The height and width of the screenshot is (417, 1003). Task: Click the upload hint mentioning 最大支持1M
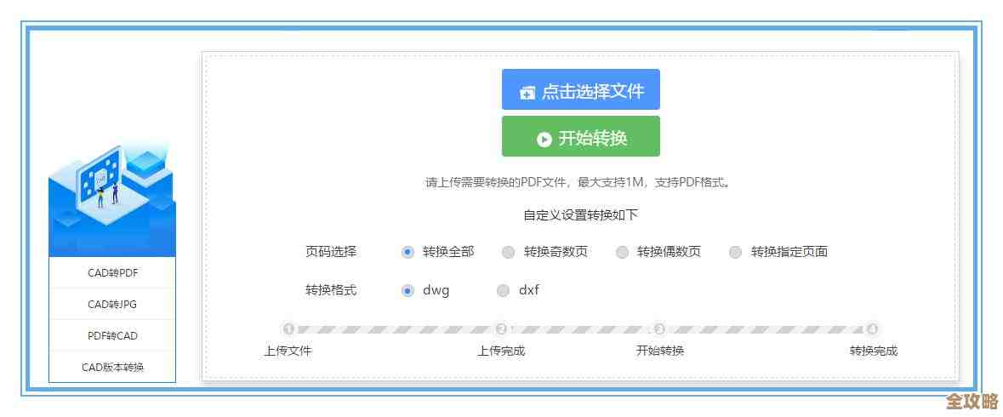(578, 182)
